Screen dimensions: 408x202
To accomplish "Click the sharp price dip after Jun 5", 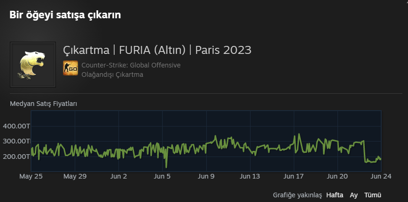I will (x=166, y=167).
